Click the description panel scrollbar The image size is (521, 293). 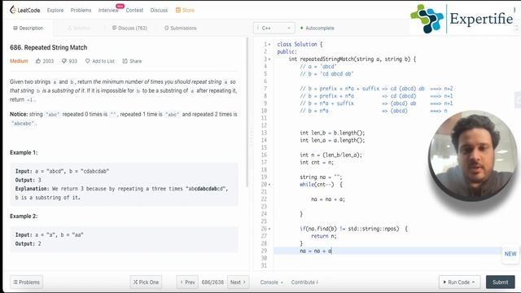tap(247, 112)
